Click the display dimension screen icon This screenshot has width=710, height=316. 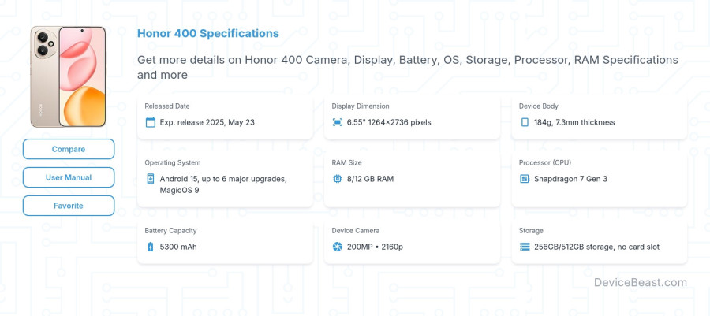338,122
